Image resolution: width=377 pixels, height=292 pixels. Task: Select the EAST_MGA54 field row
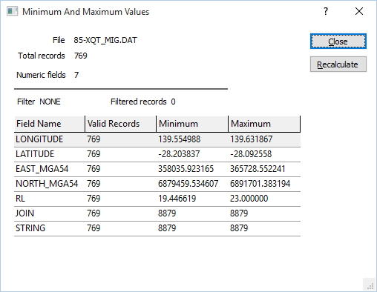(x=157, y=169)
